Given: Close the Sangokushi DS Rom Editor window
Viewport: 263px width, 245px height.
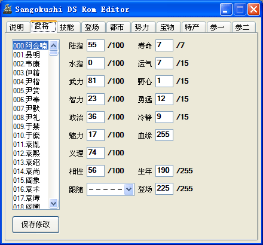Looking at the screenshot, I should (x=253, y=9).
